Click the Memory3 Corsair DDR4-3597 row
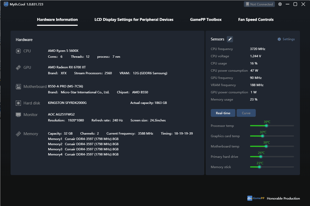 pyautogui.click(x=83, y=149)
